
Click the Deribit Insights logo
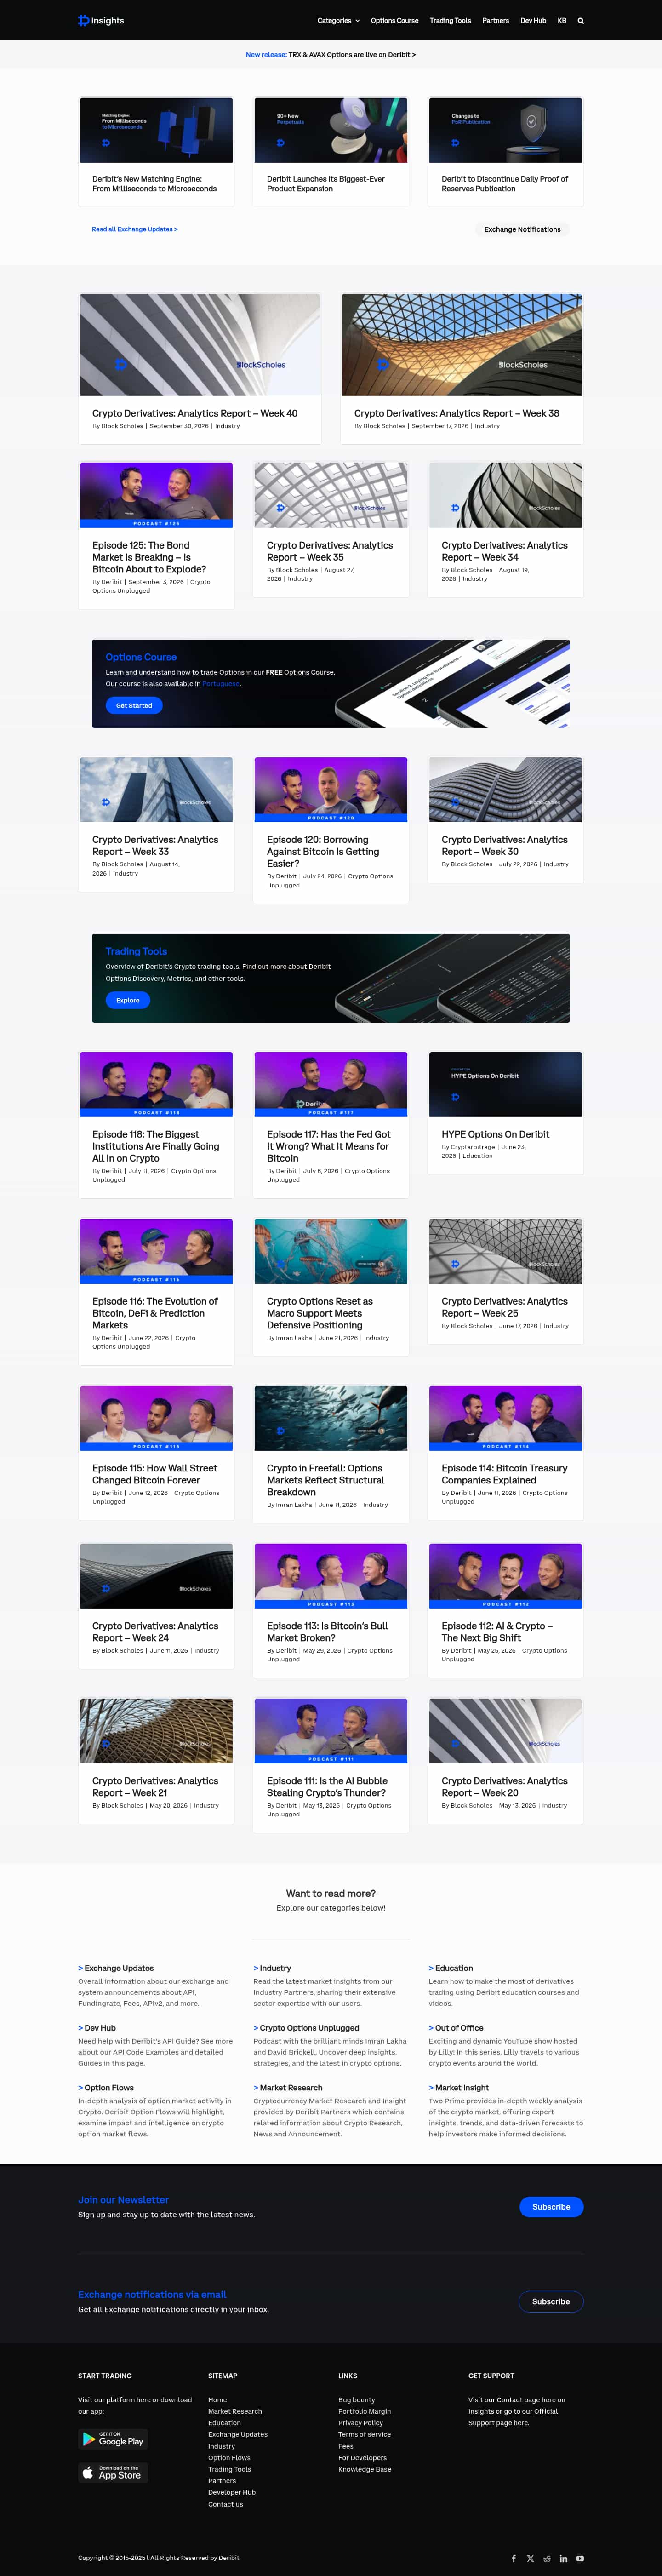101,20
